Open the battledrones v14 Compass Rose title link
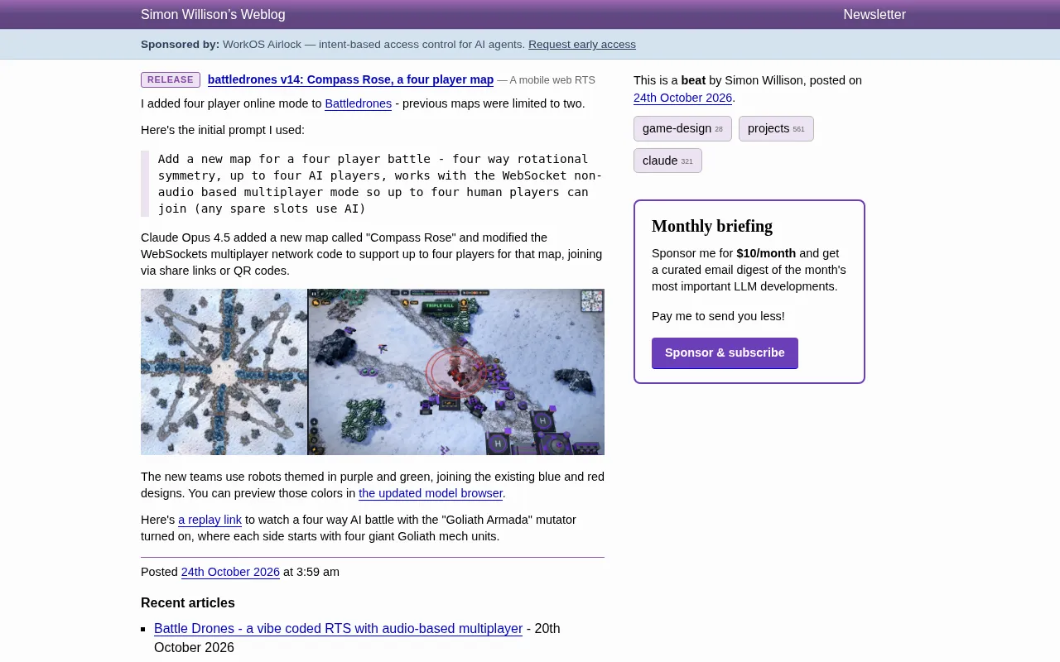 350,80
